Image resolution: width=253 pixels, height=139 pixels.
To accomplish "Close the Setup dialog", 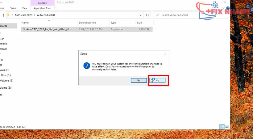I will (165, 54).
